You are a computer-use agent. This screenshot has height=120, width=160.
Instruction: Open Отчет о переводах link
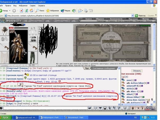click(125, 21)
